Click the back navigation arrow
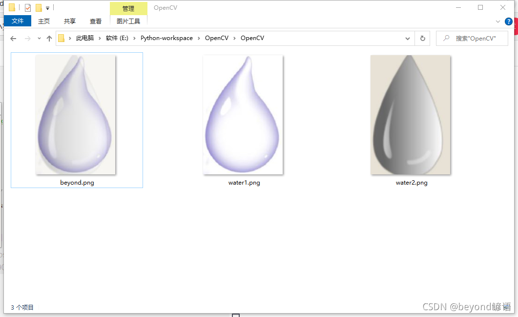 tap(13, 38)
